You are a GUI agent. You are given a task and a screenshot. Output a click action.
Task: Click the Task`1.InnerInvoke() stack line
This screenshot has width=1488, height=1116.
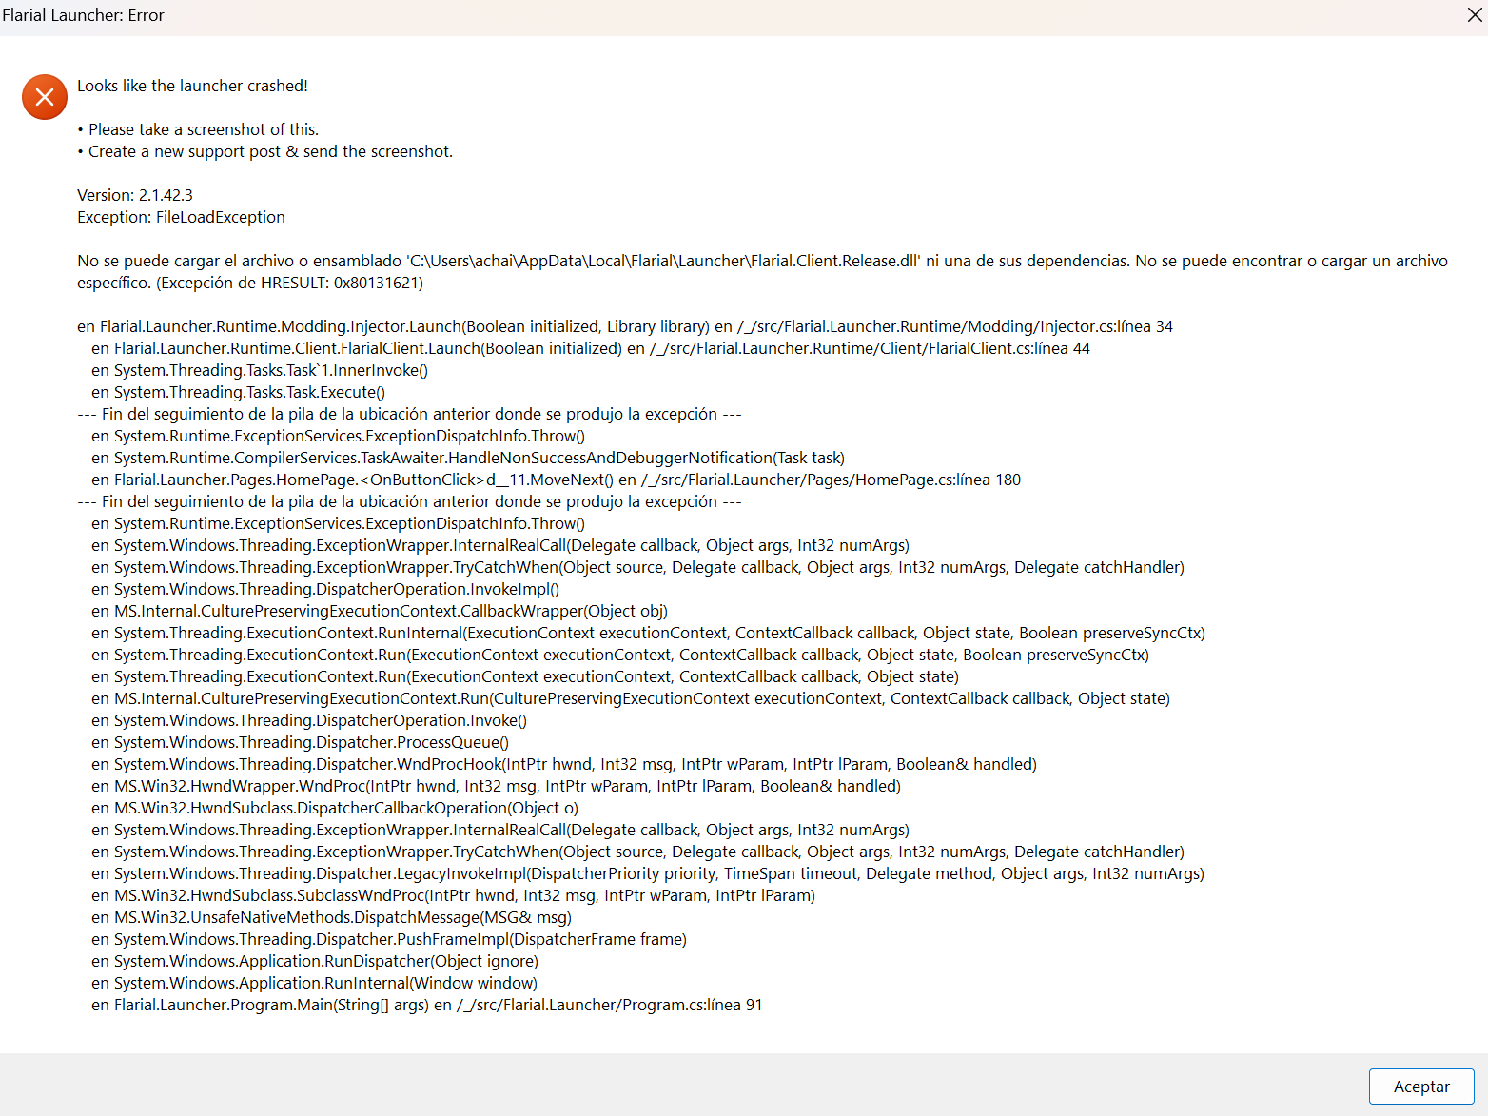[260, 370]
